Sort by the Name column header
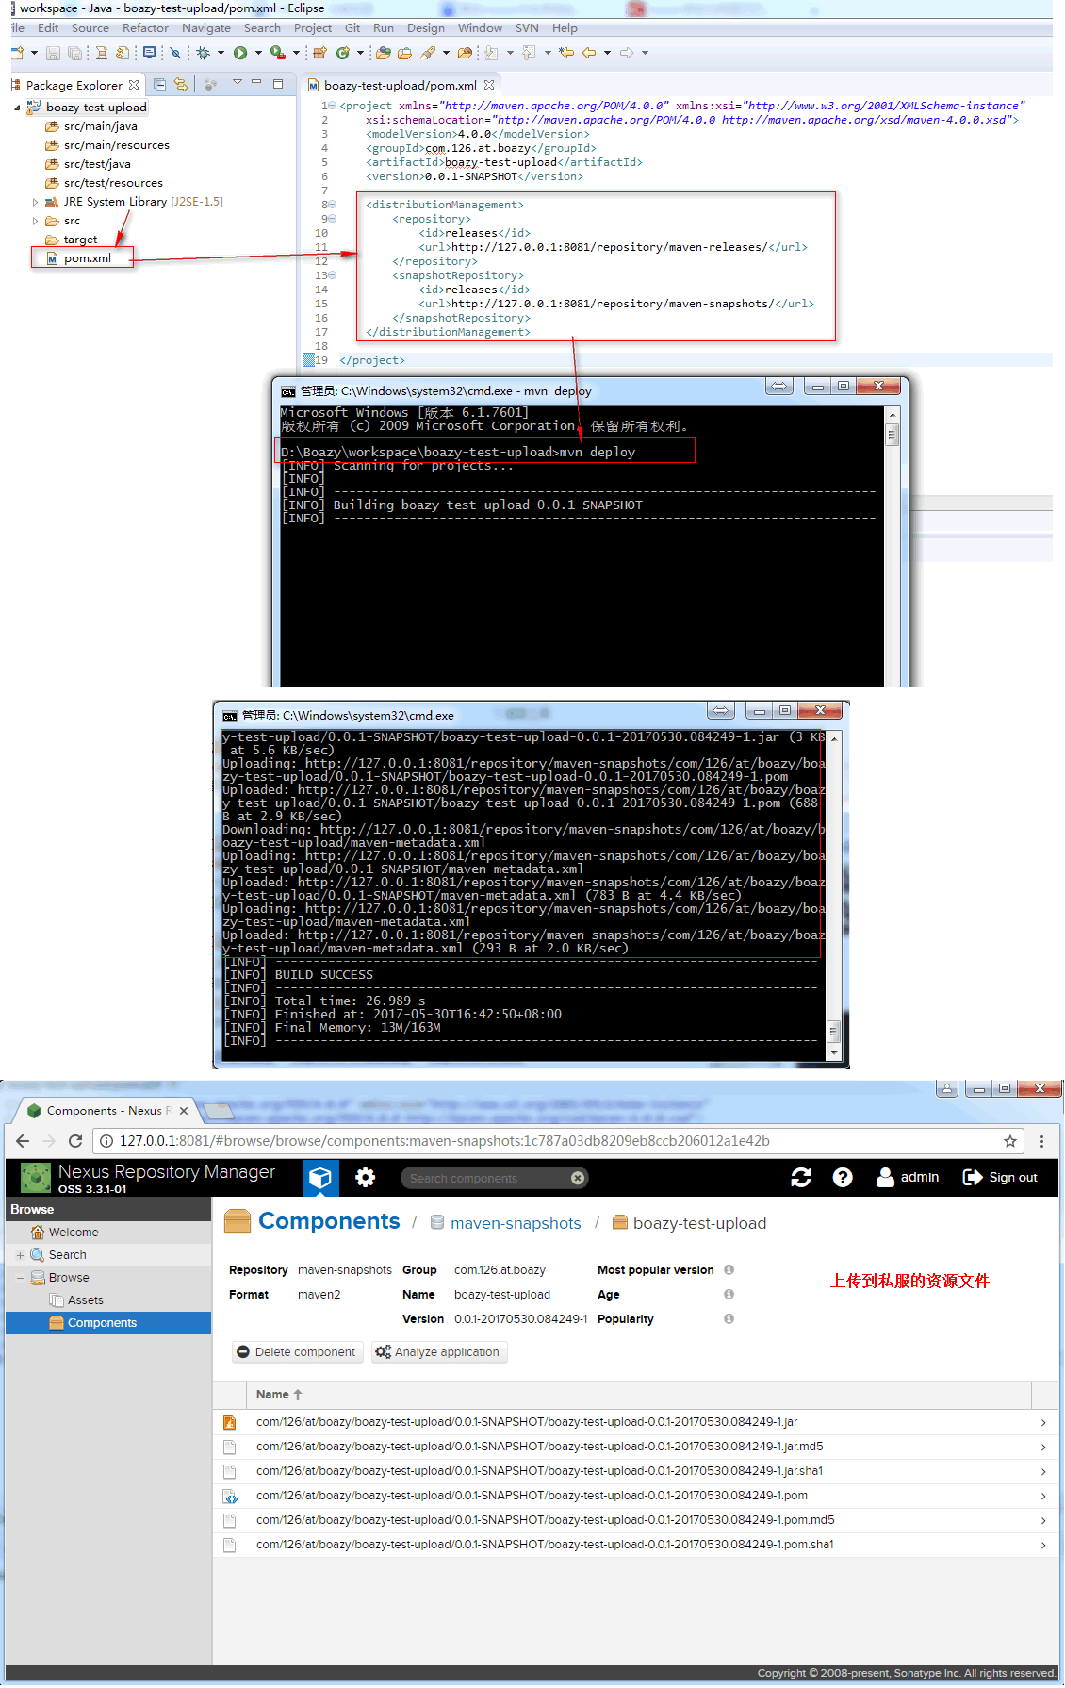 [x=279, y=1395]
